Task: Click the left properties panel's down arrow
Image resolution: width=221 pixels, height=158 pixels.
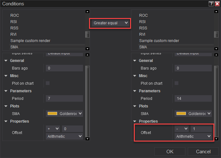Action: (87, 139)
